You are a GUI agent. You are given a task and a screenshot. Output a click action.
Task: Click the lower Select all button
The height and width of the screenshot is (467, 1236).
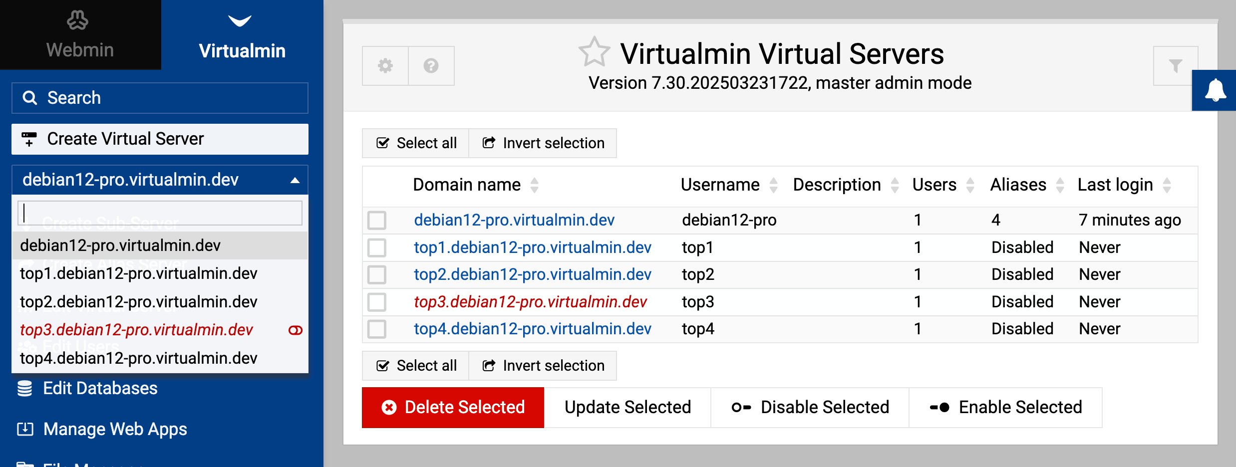click(x=415, y=366)
